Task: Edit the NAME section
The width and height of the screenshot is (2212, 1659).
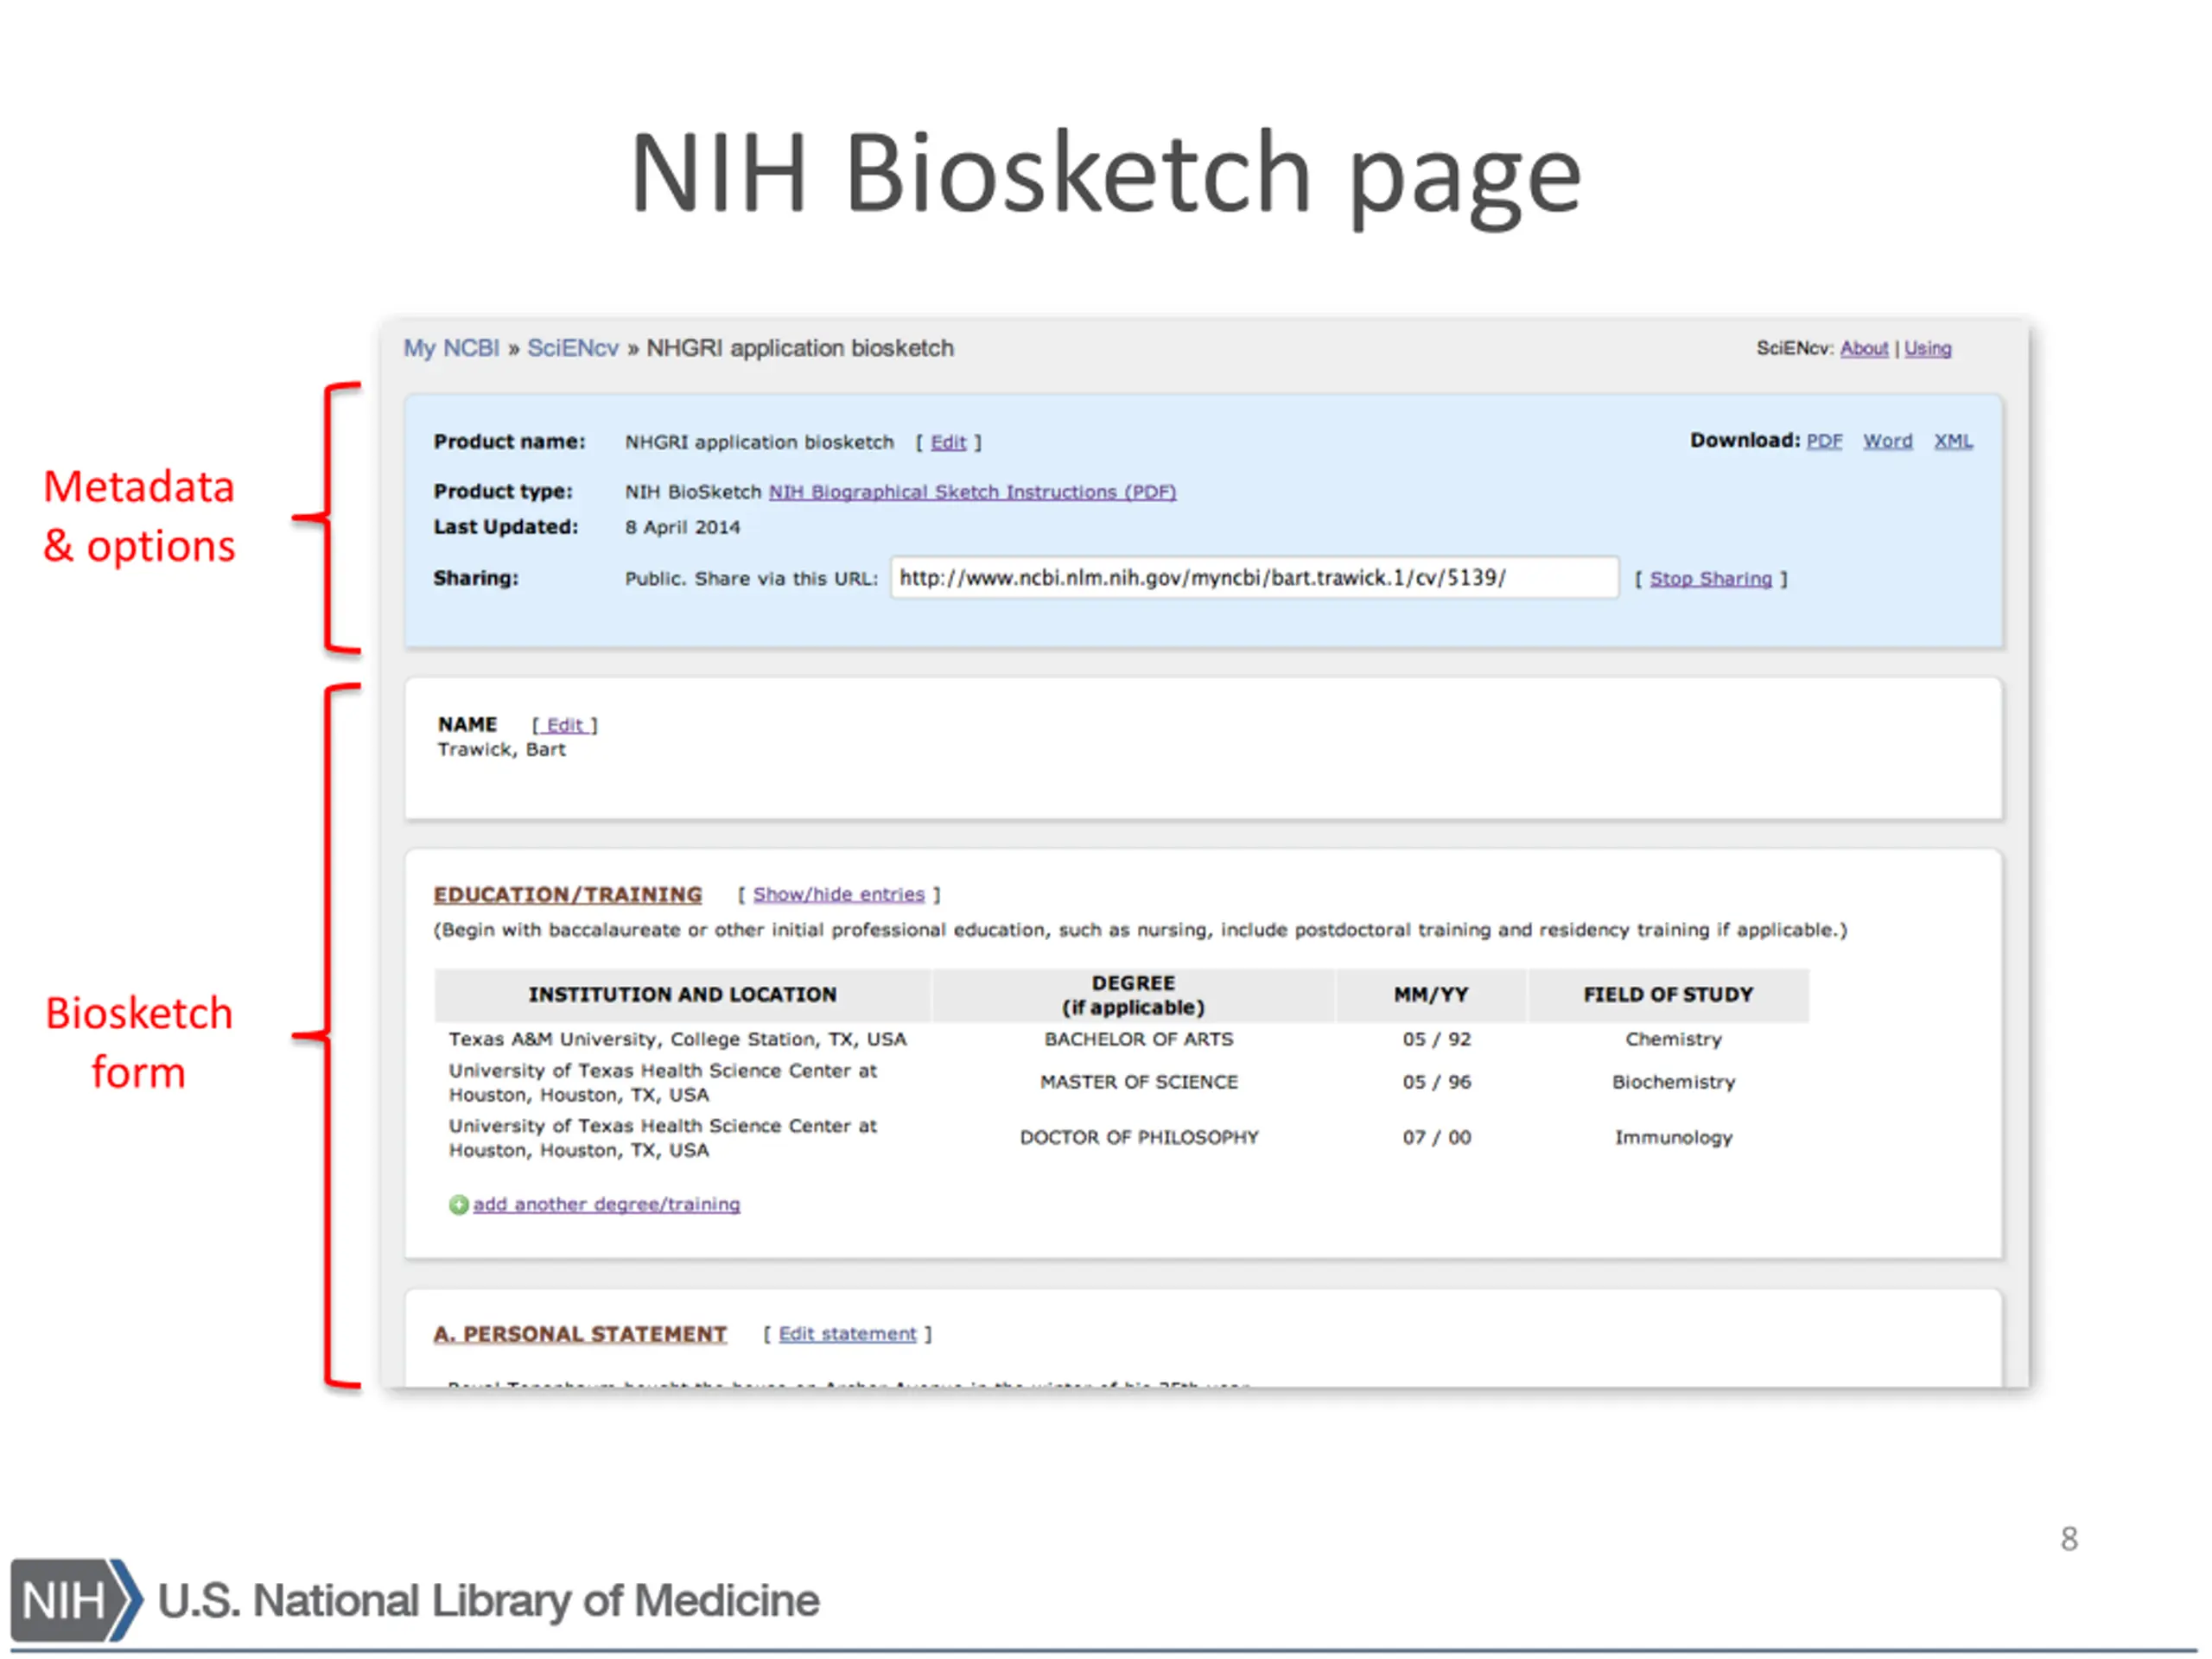Action: tap(565, 725)
